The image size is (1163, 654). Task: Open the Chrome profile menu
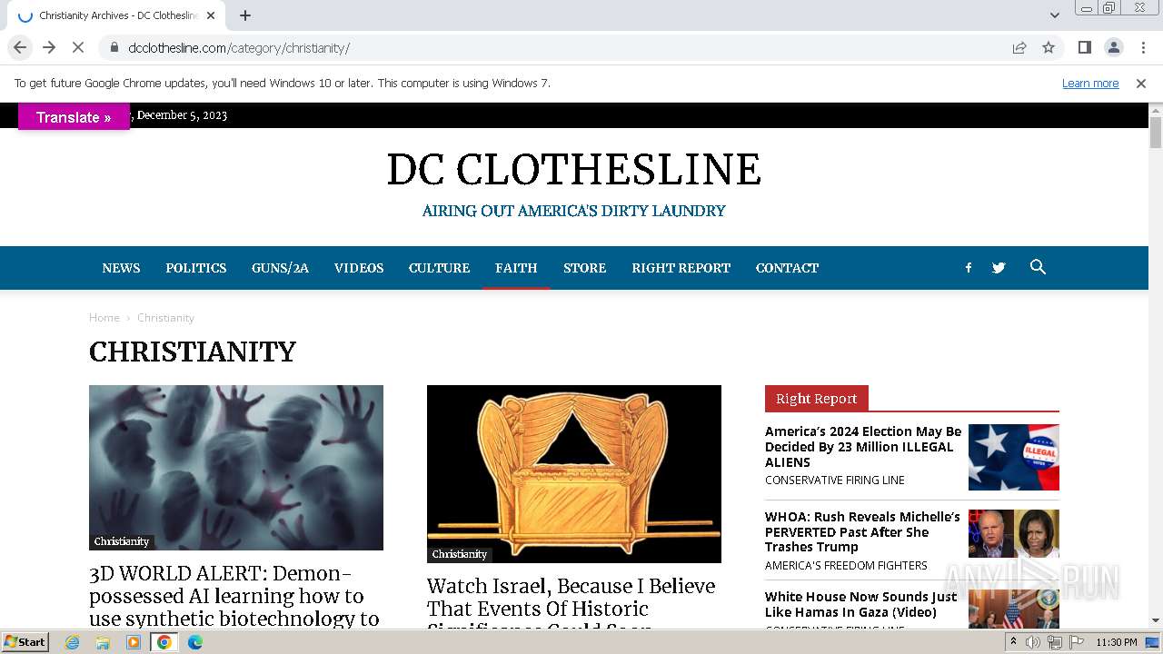(x=1113, y=47)
